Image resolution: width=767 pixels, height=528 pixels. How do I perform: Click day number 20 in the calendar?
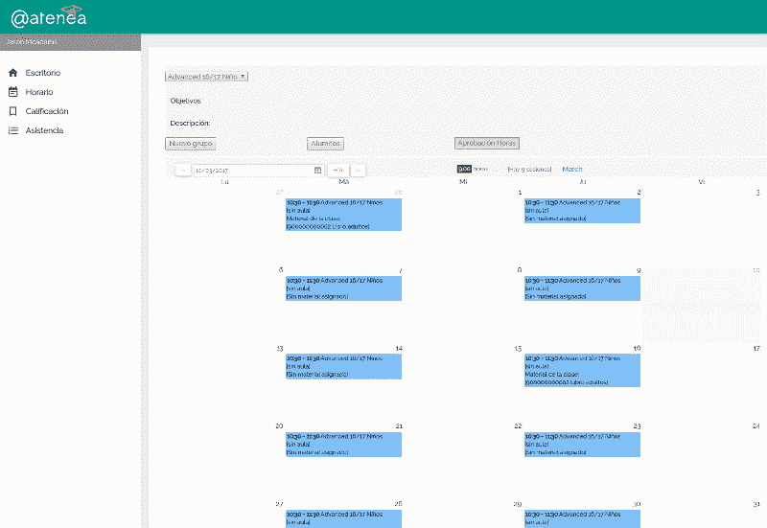click(x=279, y=426)
